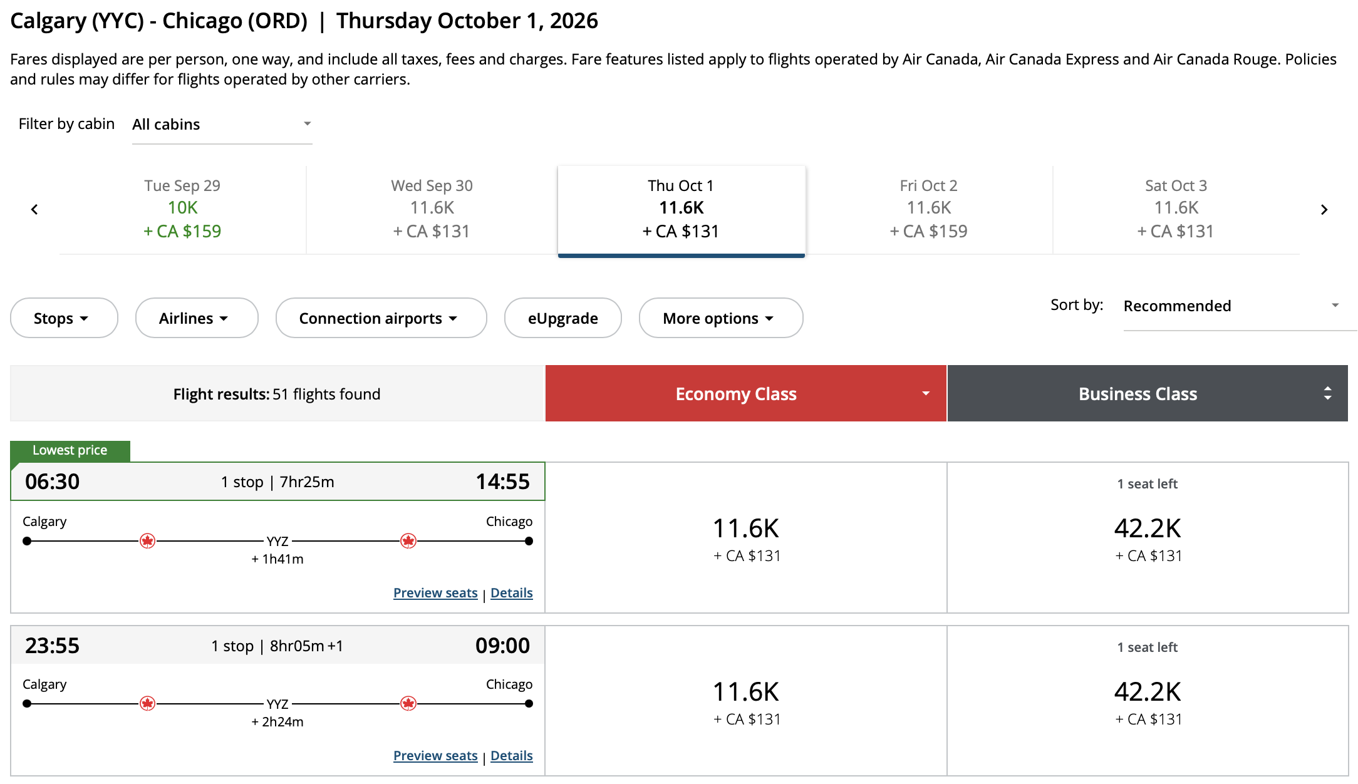Click the '+ 2h24m' layover text
The height and width of the screenshot is (784, 1358).
(277, 722)
